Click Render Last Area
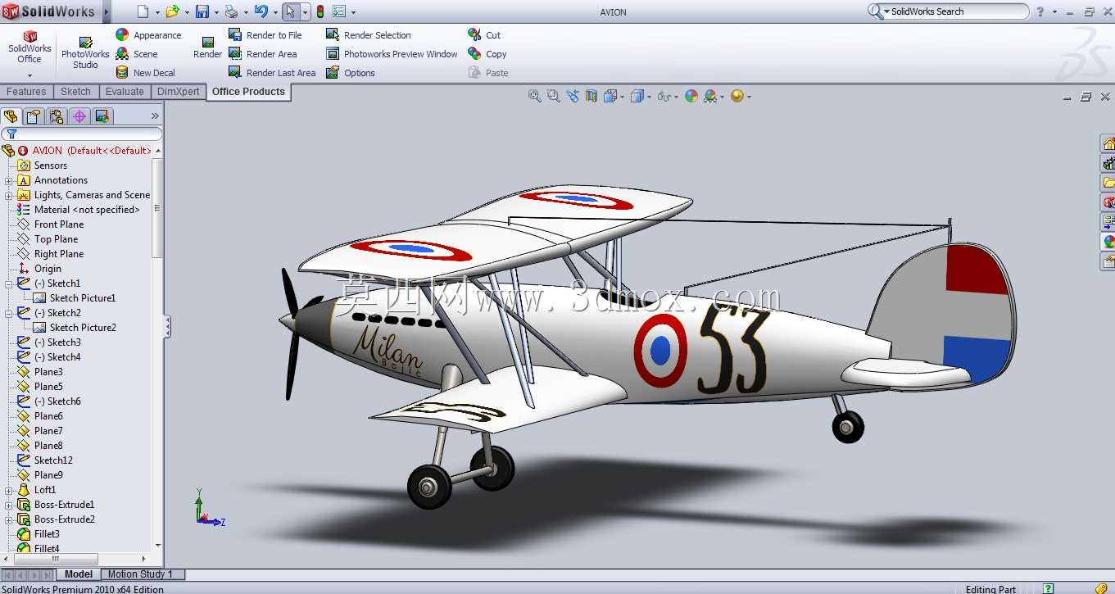The height and width of the screenshot is (594, 1115). pyautogui.click(x=271, y=73)
